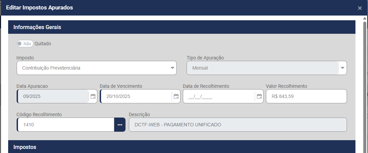368x153 pixels.
Task: Focus the empty Data de Recolhimento field
Action: [x=218, y=96]
